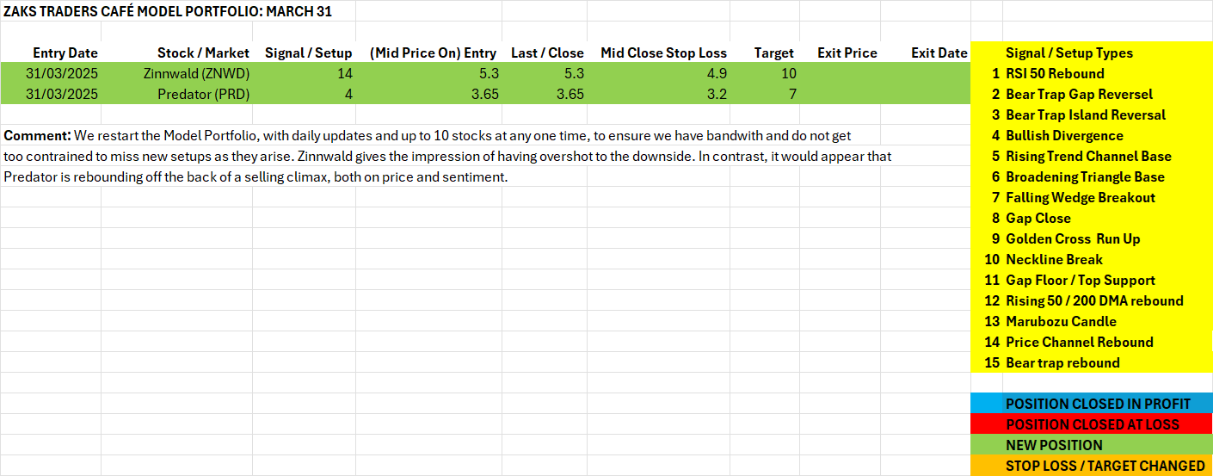Viewport: 1213px width, 476px height.
Task: Select the Golden Cross Run Up entry
Action: (x=1072, y=238)
